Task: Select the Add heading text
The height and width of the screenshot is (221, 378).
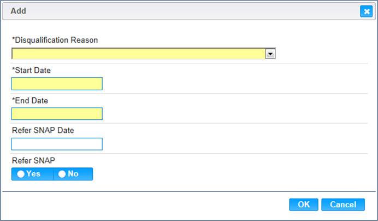Action: click(x=19, y=11)
